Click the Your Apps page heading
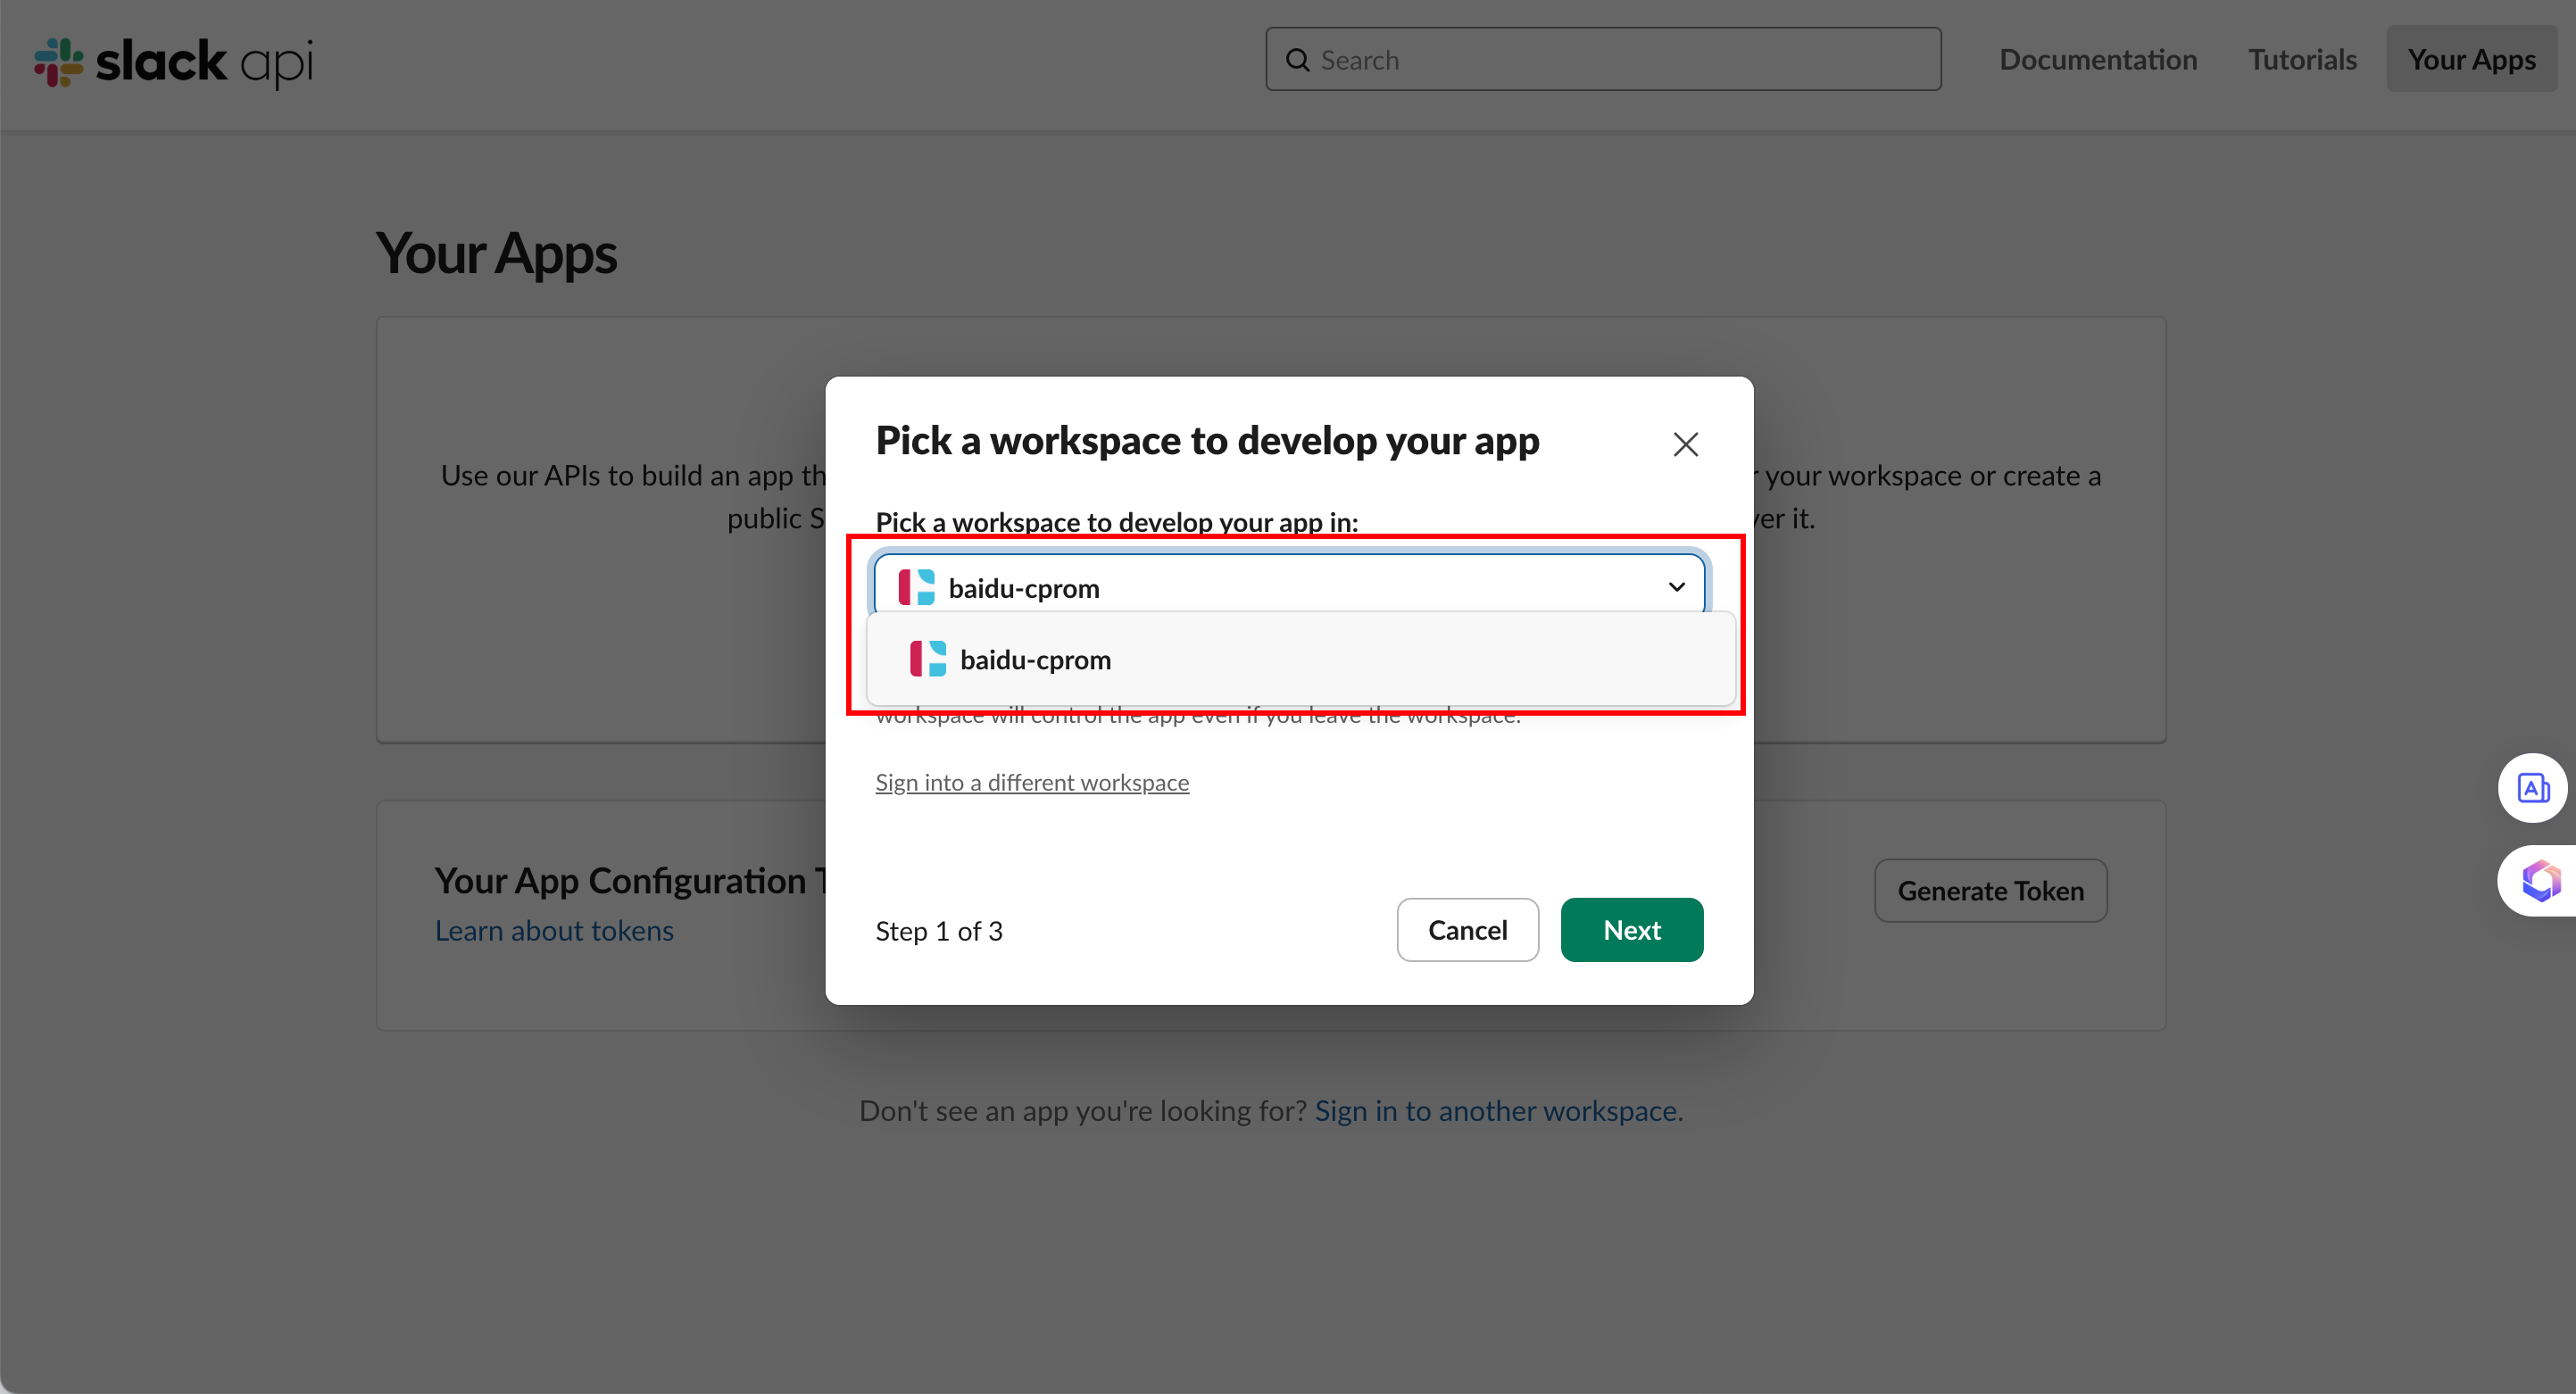This screenshot has width=2576, height=1394. click(x=496, y=253)
